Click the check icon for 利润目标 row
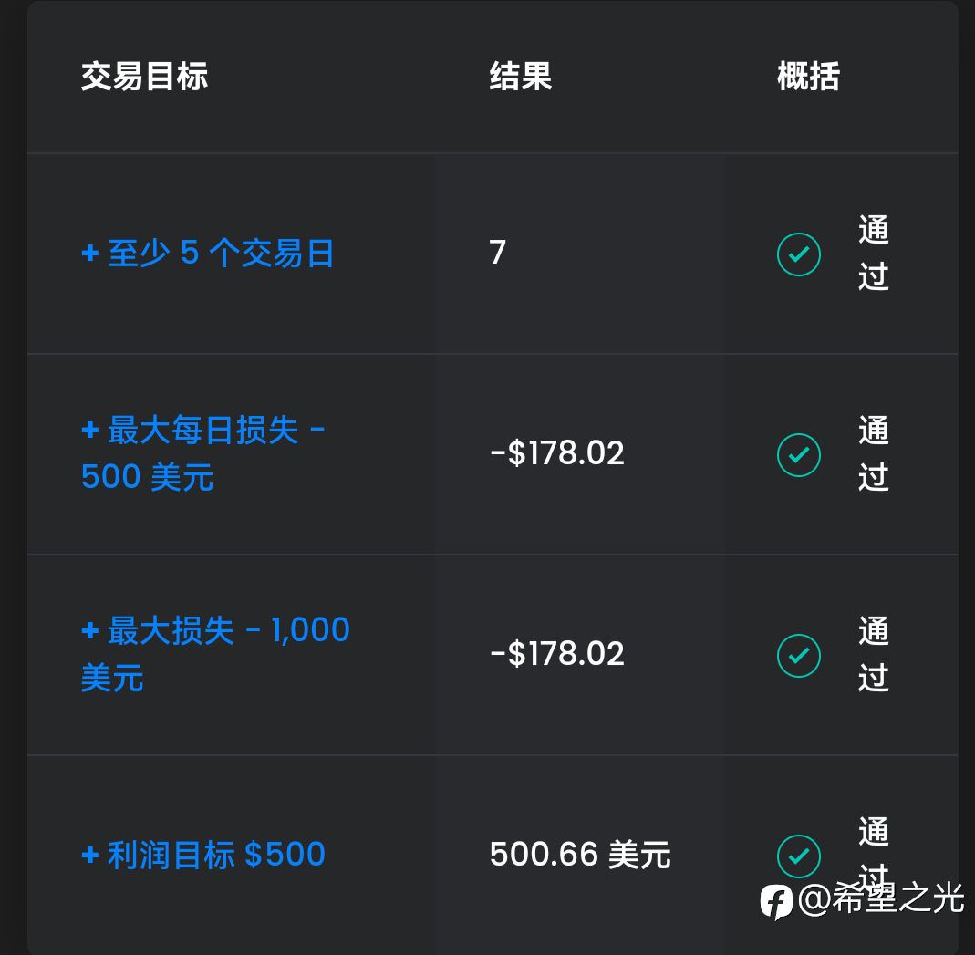Viewport: 975px width, 955px height. coord(798,856)
